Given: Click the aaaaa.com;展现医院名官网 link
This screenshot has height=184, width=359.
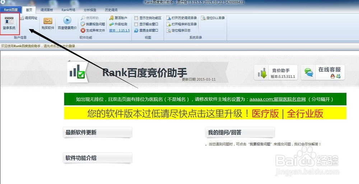Looking at the screenshot, I should click(278, 99).
